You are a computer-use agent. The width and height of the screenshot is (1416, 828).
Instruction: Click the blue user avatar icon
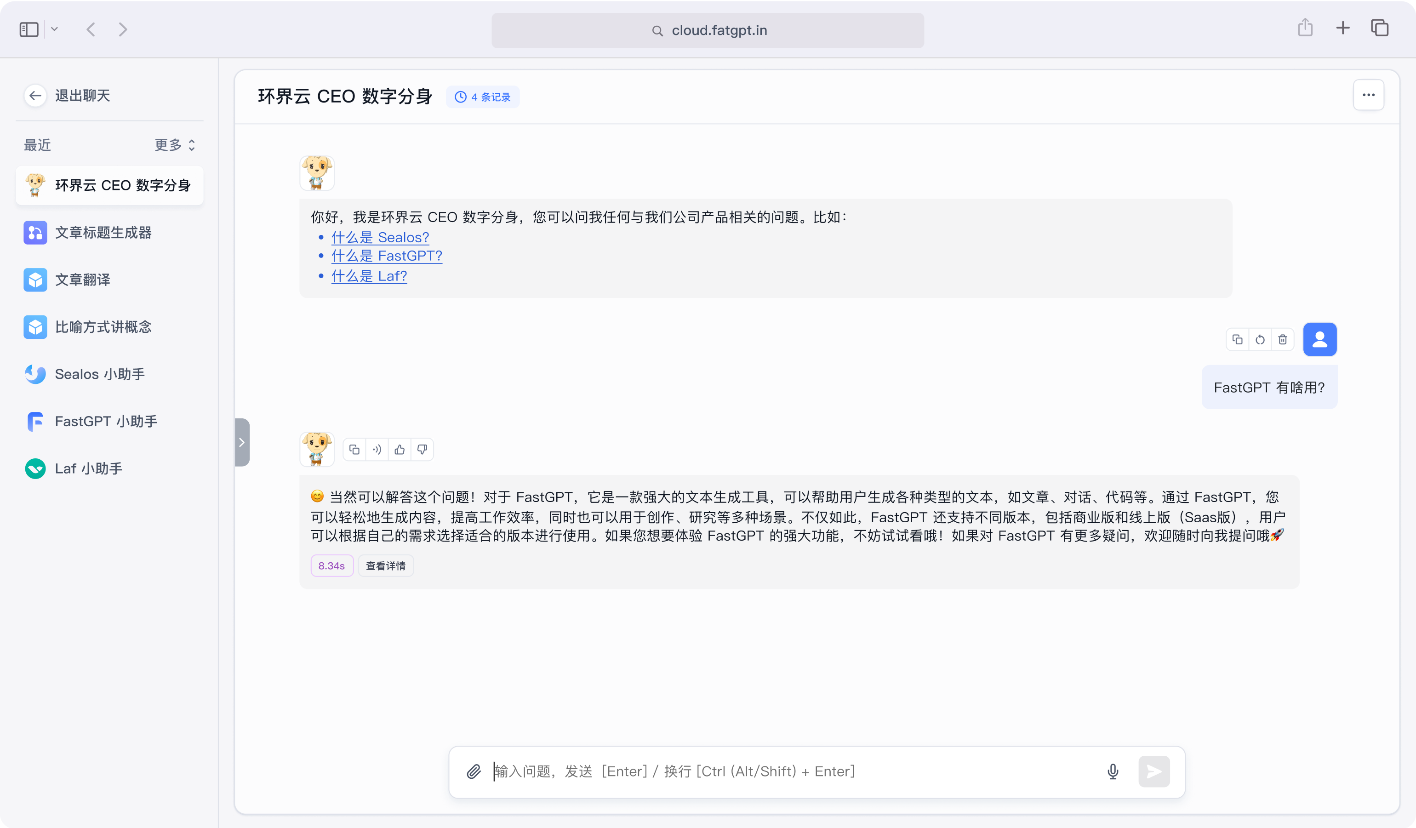click(1320, 339)
